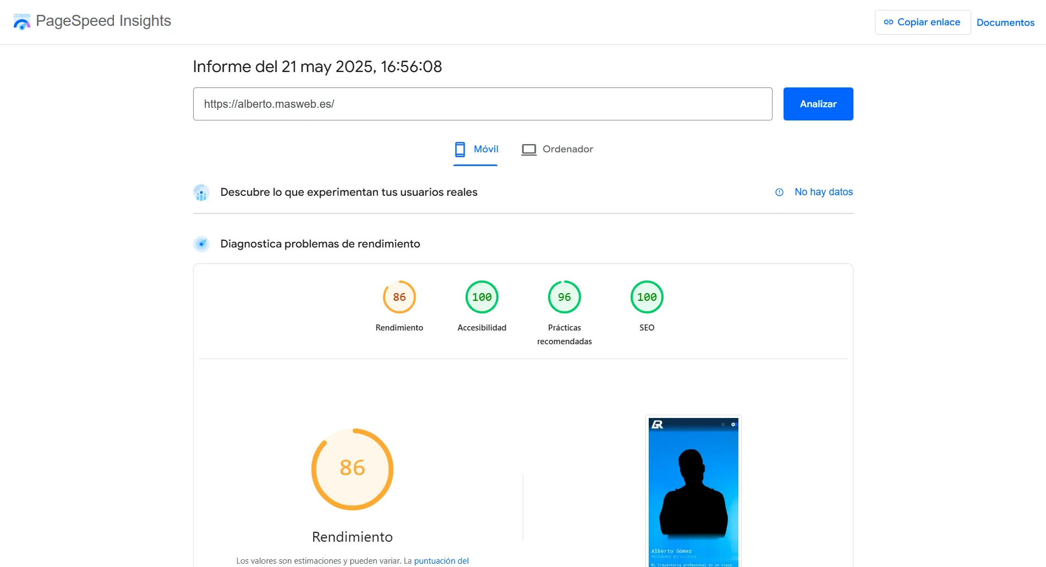Screen dimensions: 1046x567
Task: Select the Accesibilidad score circle showing 100
Action: click(481, 296)
